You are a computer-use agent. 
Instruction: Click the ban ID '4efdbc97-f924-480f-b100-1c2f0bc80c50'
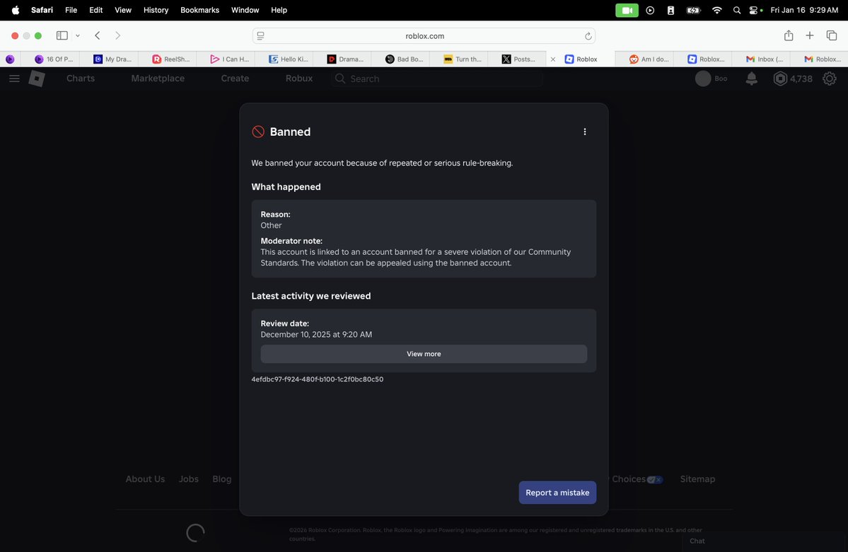(318, 379)
